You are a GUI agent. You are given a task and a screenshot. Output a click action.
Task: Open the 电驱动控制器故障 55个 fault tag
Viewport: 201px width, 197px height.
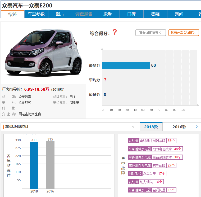coord(152,141)
